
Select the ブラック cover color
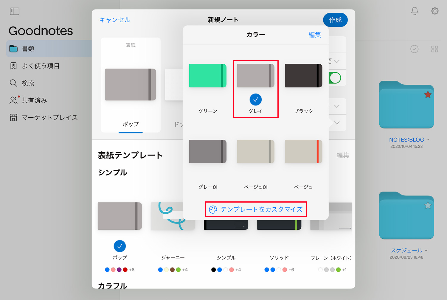click(x=303, y=76)
